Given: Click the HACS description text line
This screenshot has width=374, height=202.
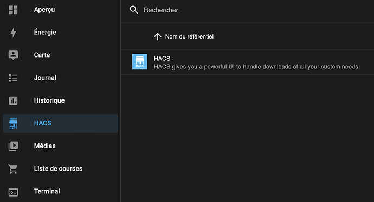Looking at the screenshot, I should 256,67.
